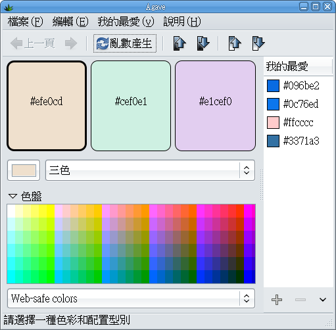
Task: Select the #cef0e1 color swatch
Action: pyautogui.click(x=131, y=106)
